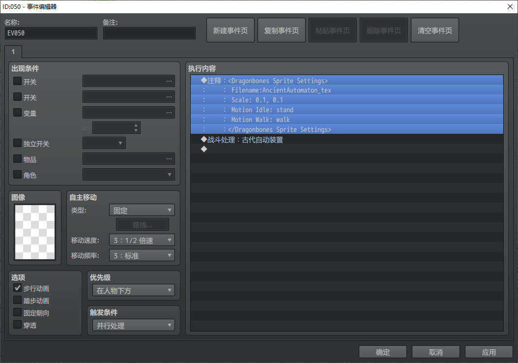Screen dimensions: 518x363
Task: Click the 清空事件页 button
Action: coord(435,30)
